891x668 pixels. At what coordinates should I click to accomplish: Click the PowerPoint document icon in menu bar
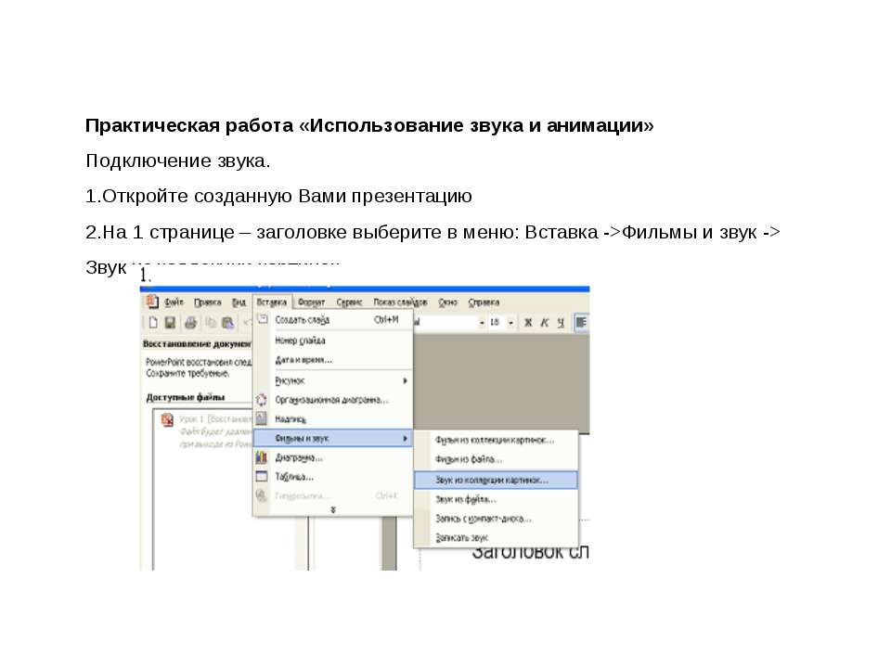pos(151,302)
